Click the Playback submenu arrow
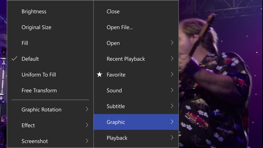 click(x=172, y=137)
